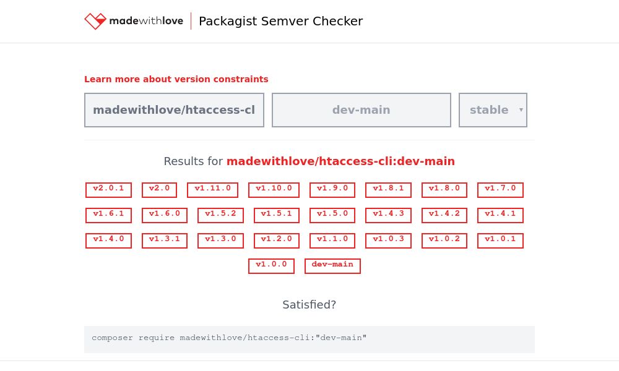Click the dev-main branch badge

(332, 265)
